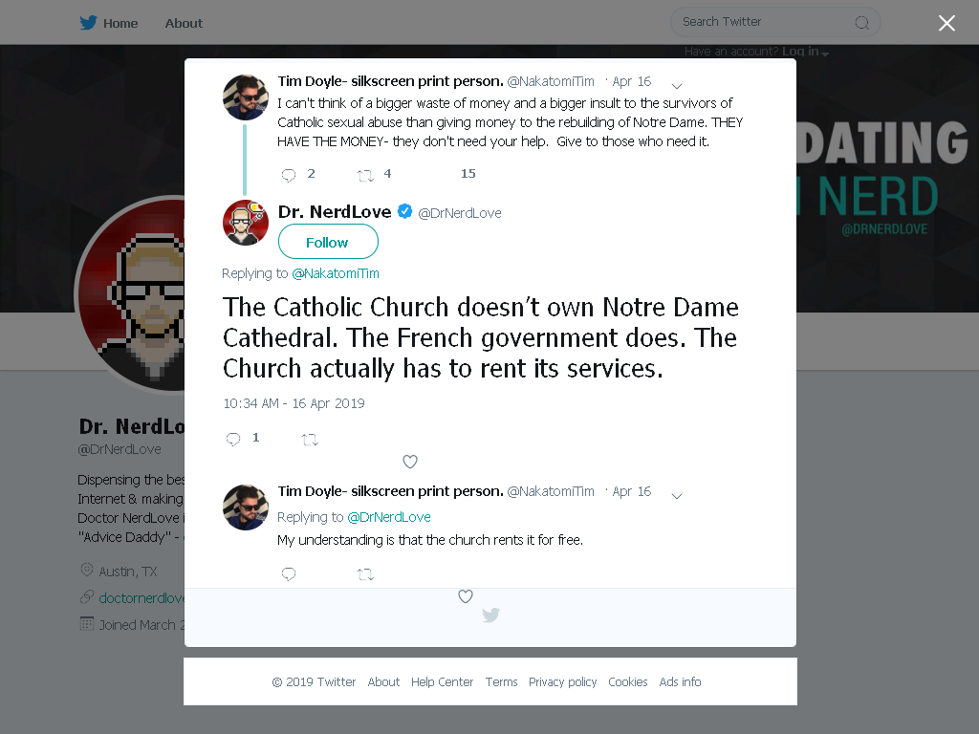Image resolution: width=979 pixels, height=734 pixels.
Task: Click reply icon on Dr. NerdLove's tweet
Action: (233, 439)
